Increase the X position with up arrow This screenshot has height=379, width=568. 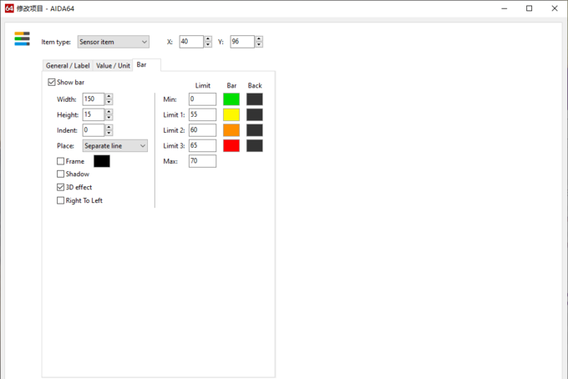(x=208, y=38)
